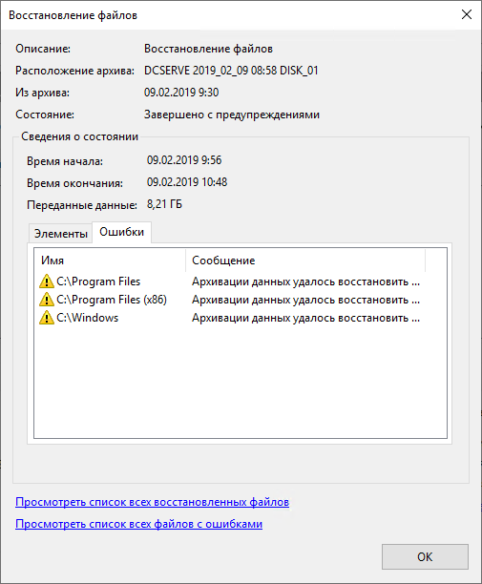Viewport: 482px width, 584px height.
Task: Sort by the Имя column header
Action: 111,261
